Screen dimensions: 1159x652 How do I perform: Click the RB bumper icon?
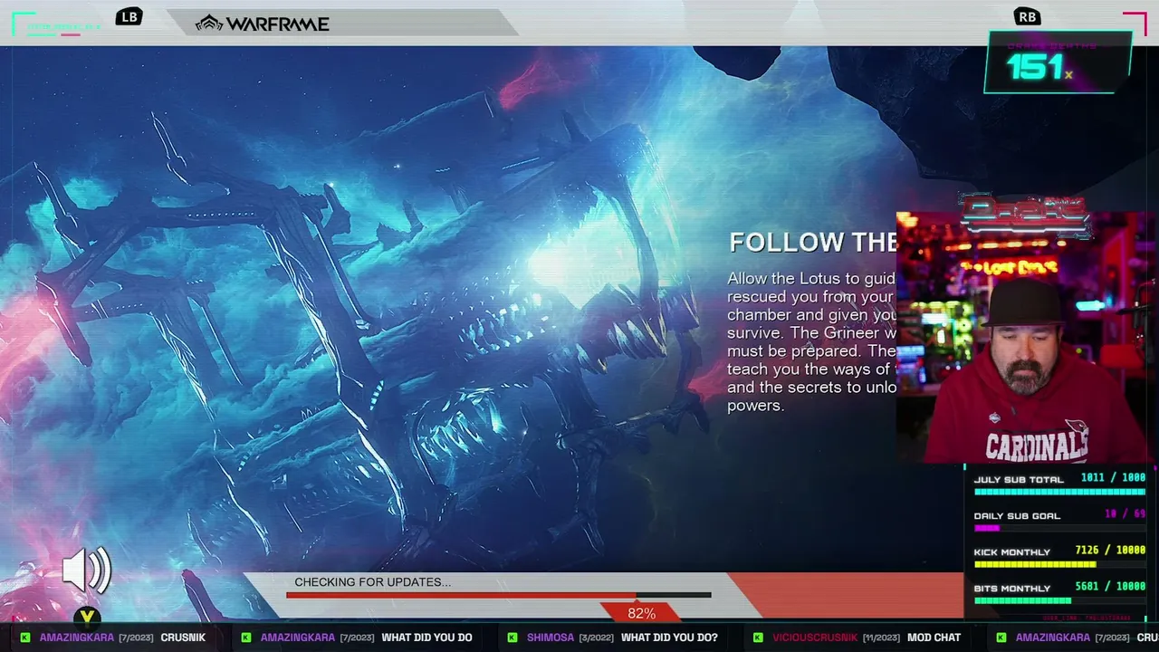1027,16
